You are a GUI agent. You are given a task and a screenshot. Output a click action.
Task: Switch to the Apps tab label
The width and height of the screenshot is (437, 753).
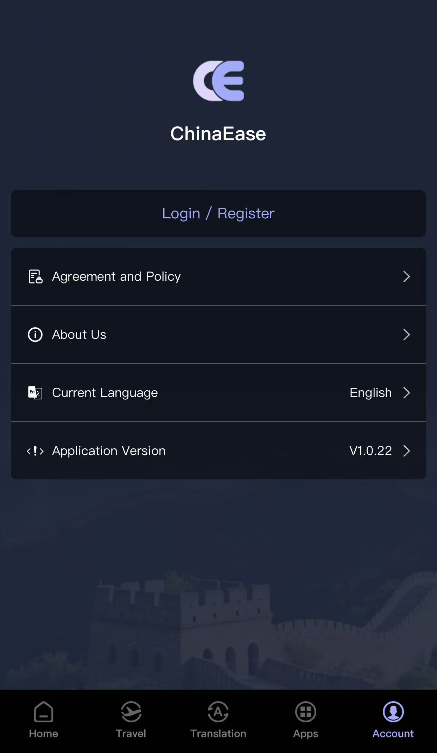[305, 734]
